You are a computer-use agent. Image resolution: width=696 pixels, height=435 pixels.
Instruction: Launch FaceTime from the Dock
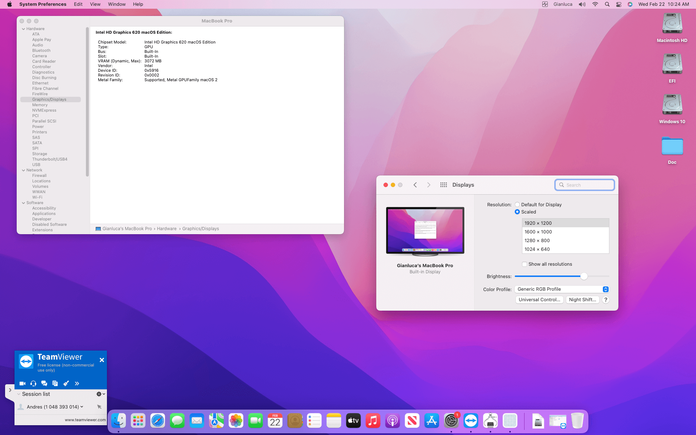pos(256,421)
